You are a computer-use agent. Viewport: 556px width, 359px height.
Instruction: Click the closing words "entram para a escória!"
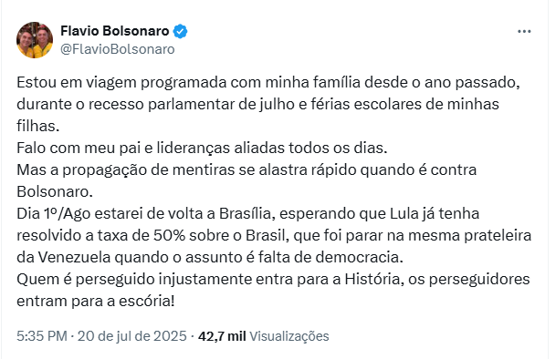point(96,302)
